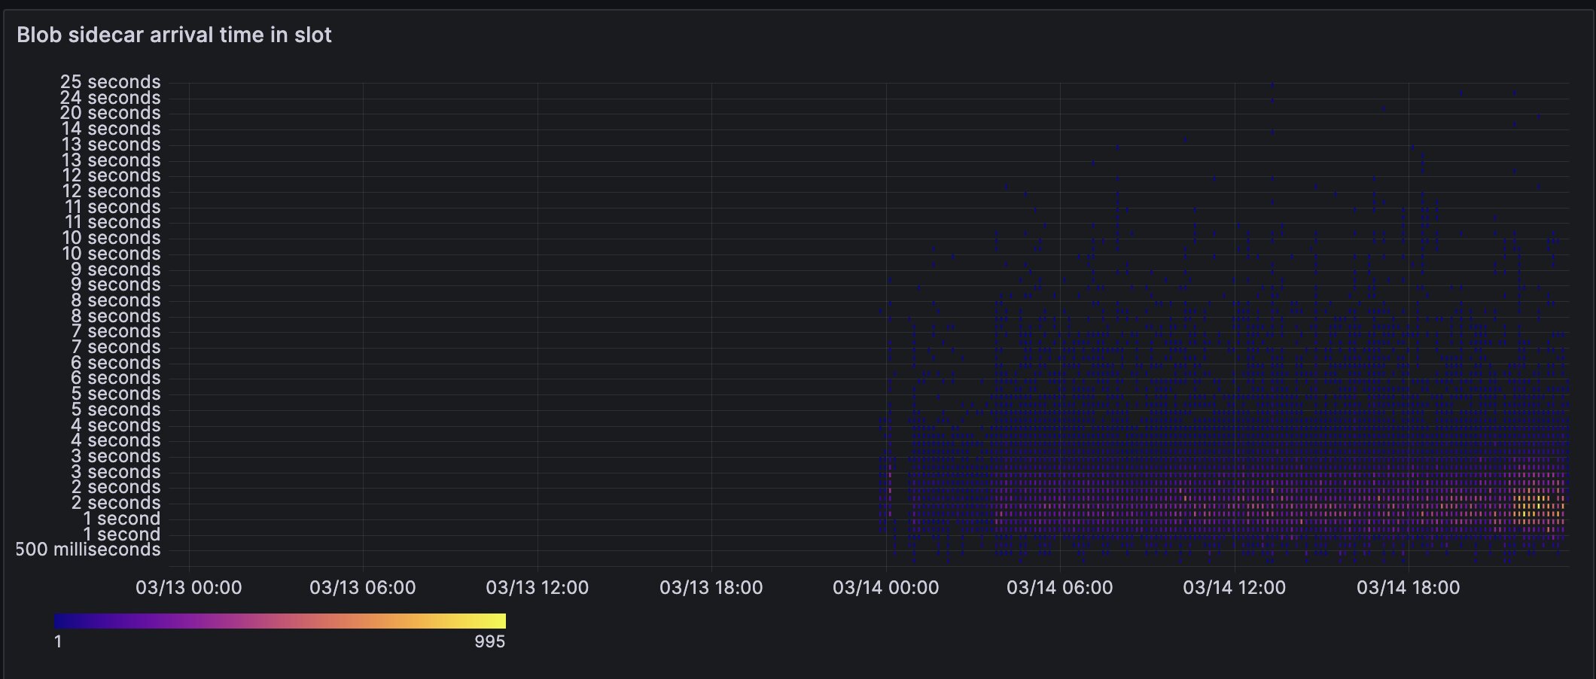Select the legend minimum value 1
1596x679 pixels.
tap(58, 642)
